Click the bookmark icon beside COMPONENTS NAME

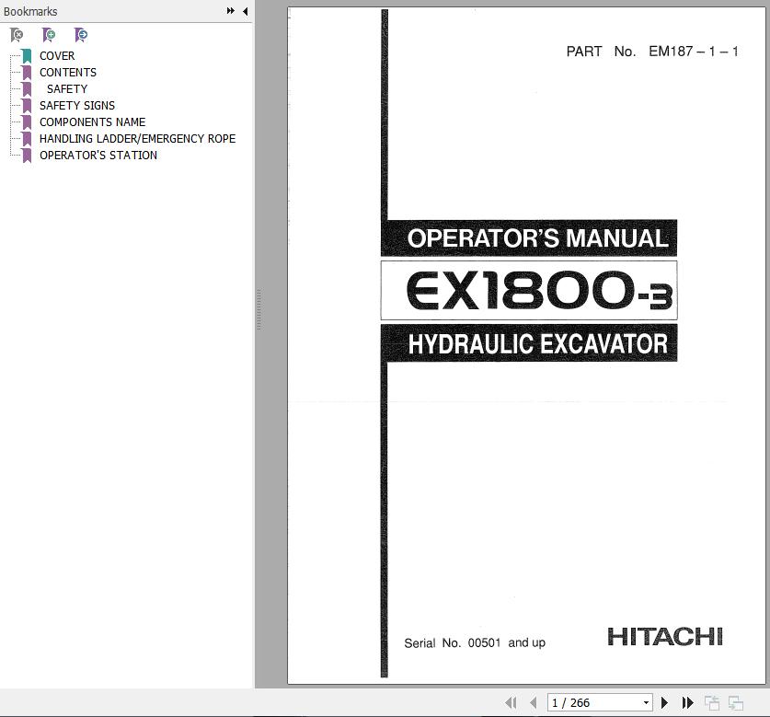(27, 122)
